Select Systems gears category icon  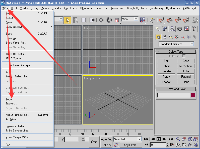(194, 37)
